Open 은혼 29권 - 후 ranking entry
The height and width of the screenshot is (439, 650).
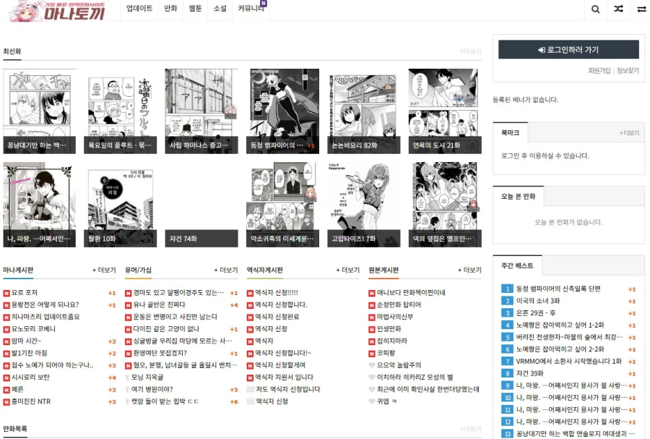click(536, 313)
